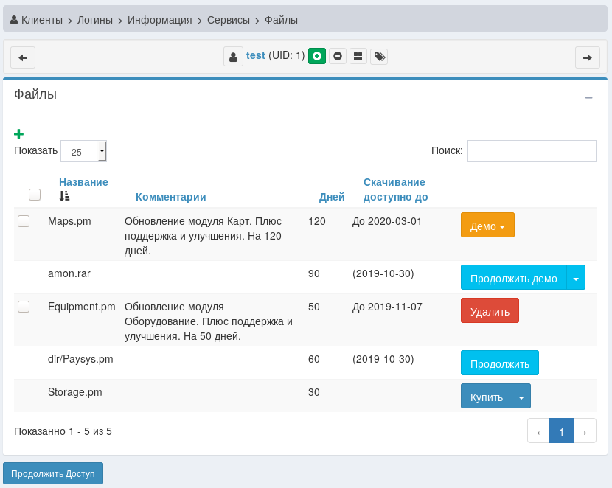
Task: Expand the caret next to Купить
Action: pos(521,397)
